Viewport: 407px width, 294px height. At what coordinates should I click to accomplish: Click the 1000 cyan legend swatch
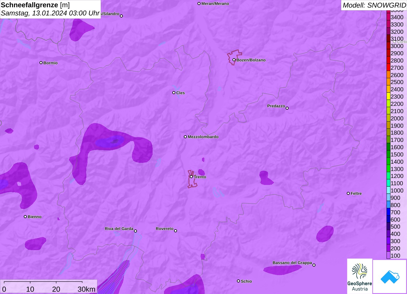point(388,190)
